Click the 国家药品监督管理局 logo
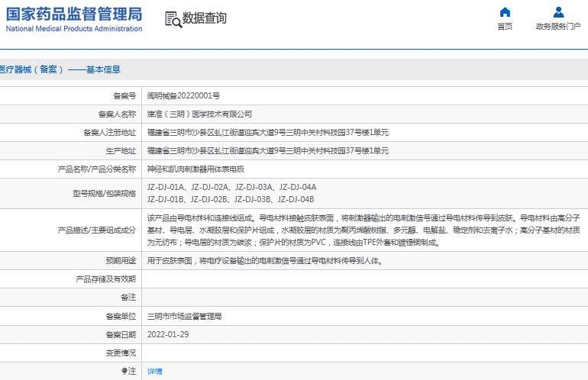 (x=74, y=14)
